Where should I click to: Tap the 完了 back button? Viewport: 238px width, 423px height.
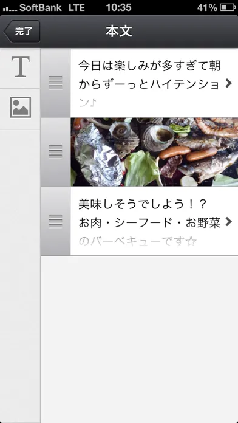(x=22, y=31)
